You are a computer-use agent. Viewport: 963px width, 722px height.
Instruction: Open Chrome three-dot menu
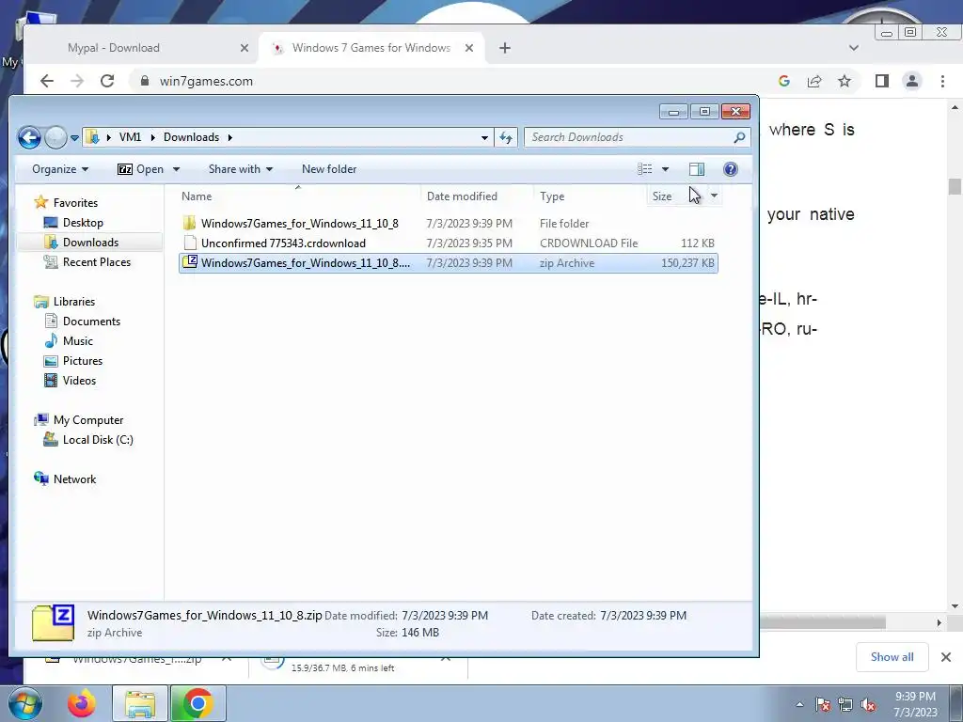pos(942,81)
